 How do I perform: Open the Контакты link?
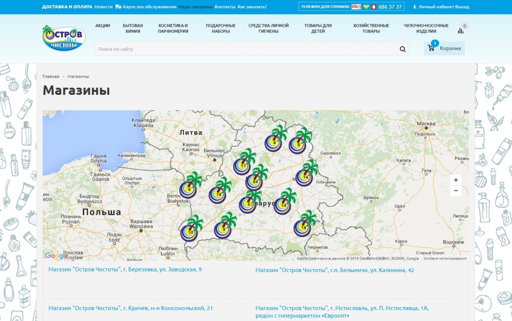click(225, 6)
